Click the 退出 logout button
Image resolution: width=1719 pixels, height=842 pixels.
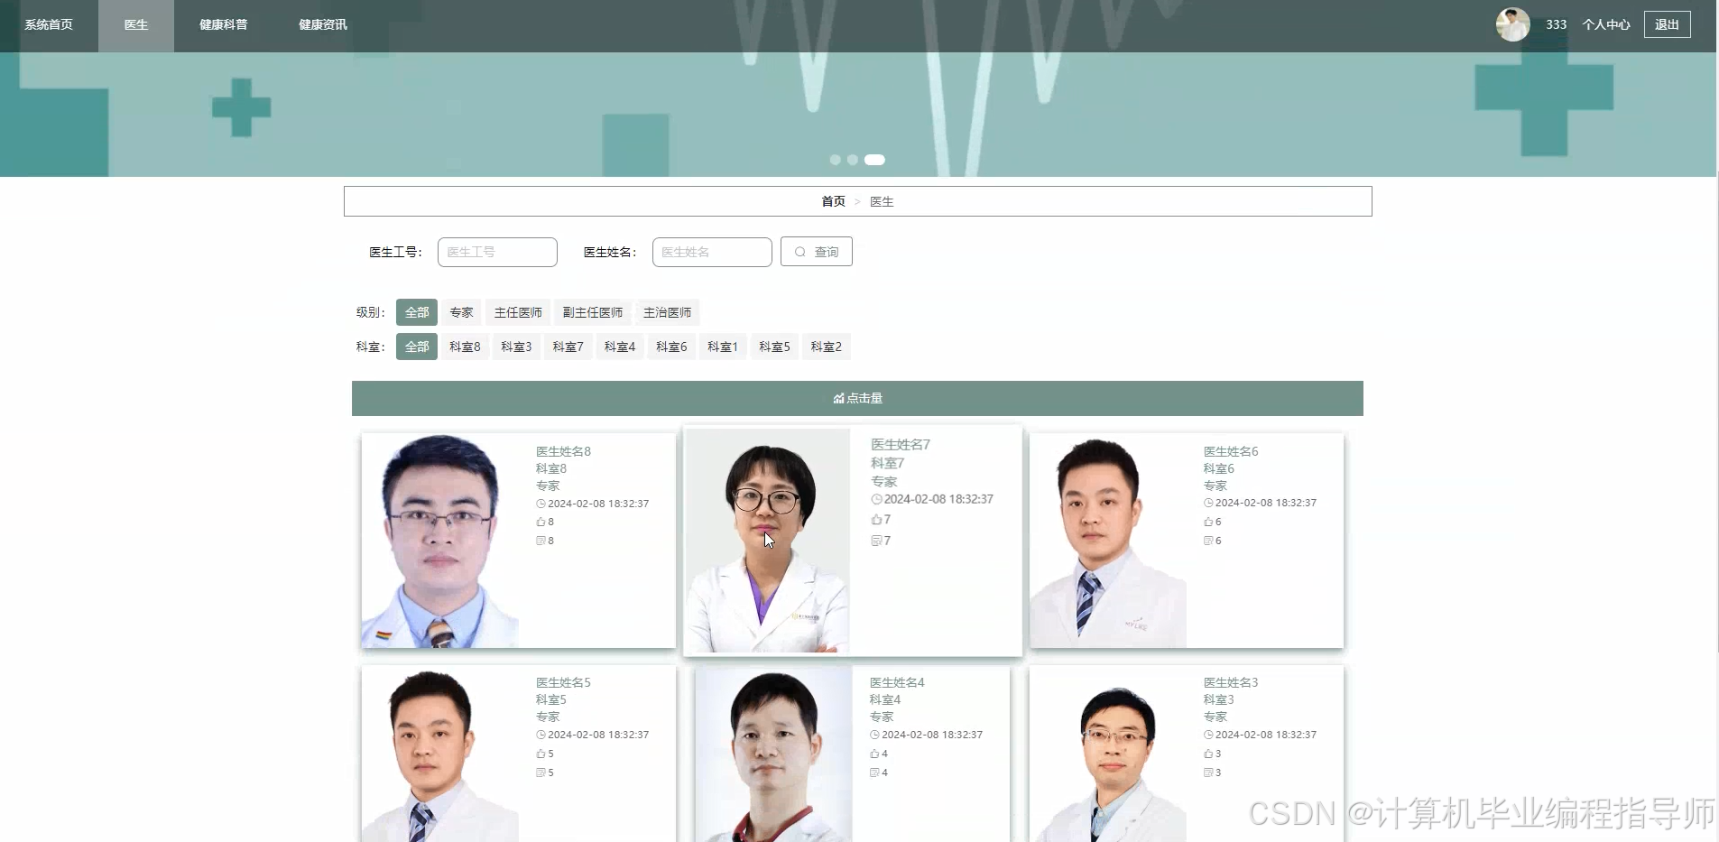pyautogui.click(x=1668, y=23)
